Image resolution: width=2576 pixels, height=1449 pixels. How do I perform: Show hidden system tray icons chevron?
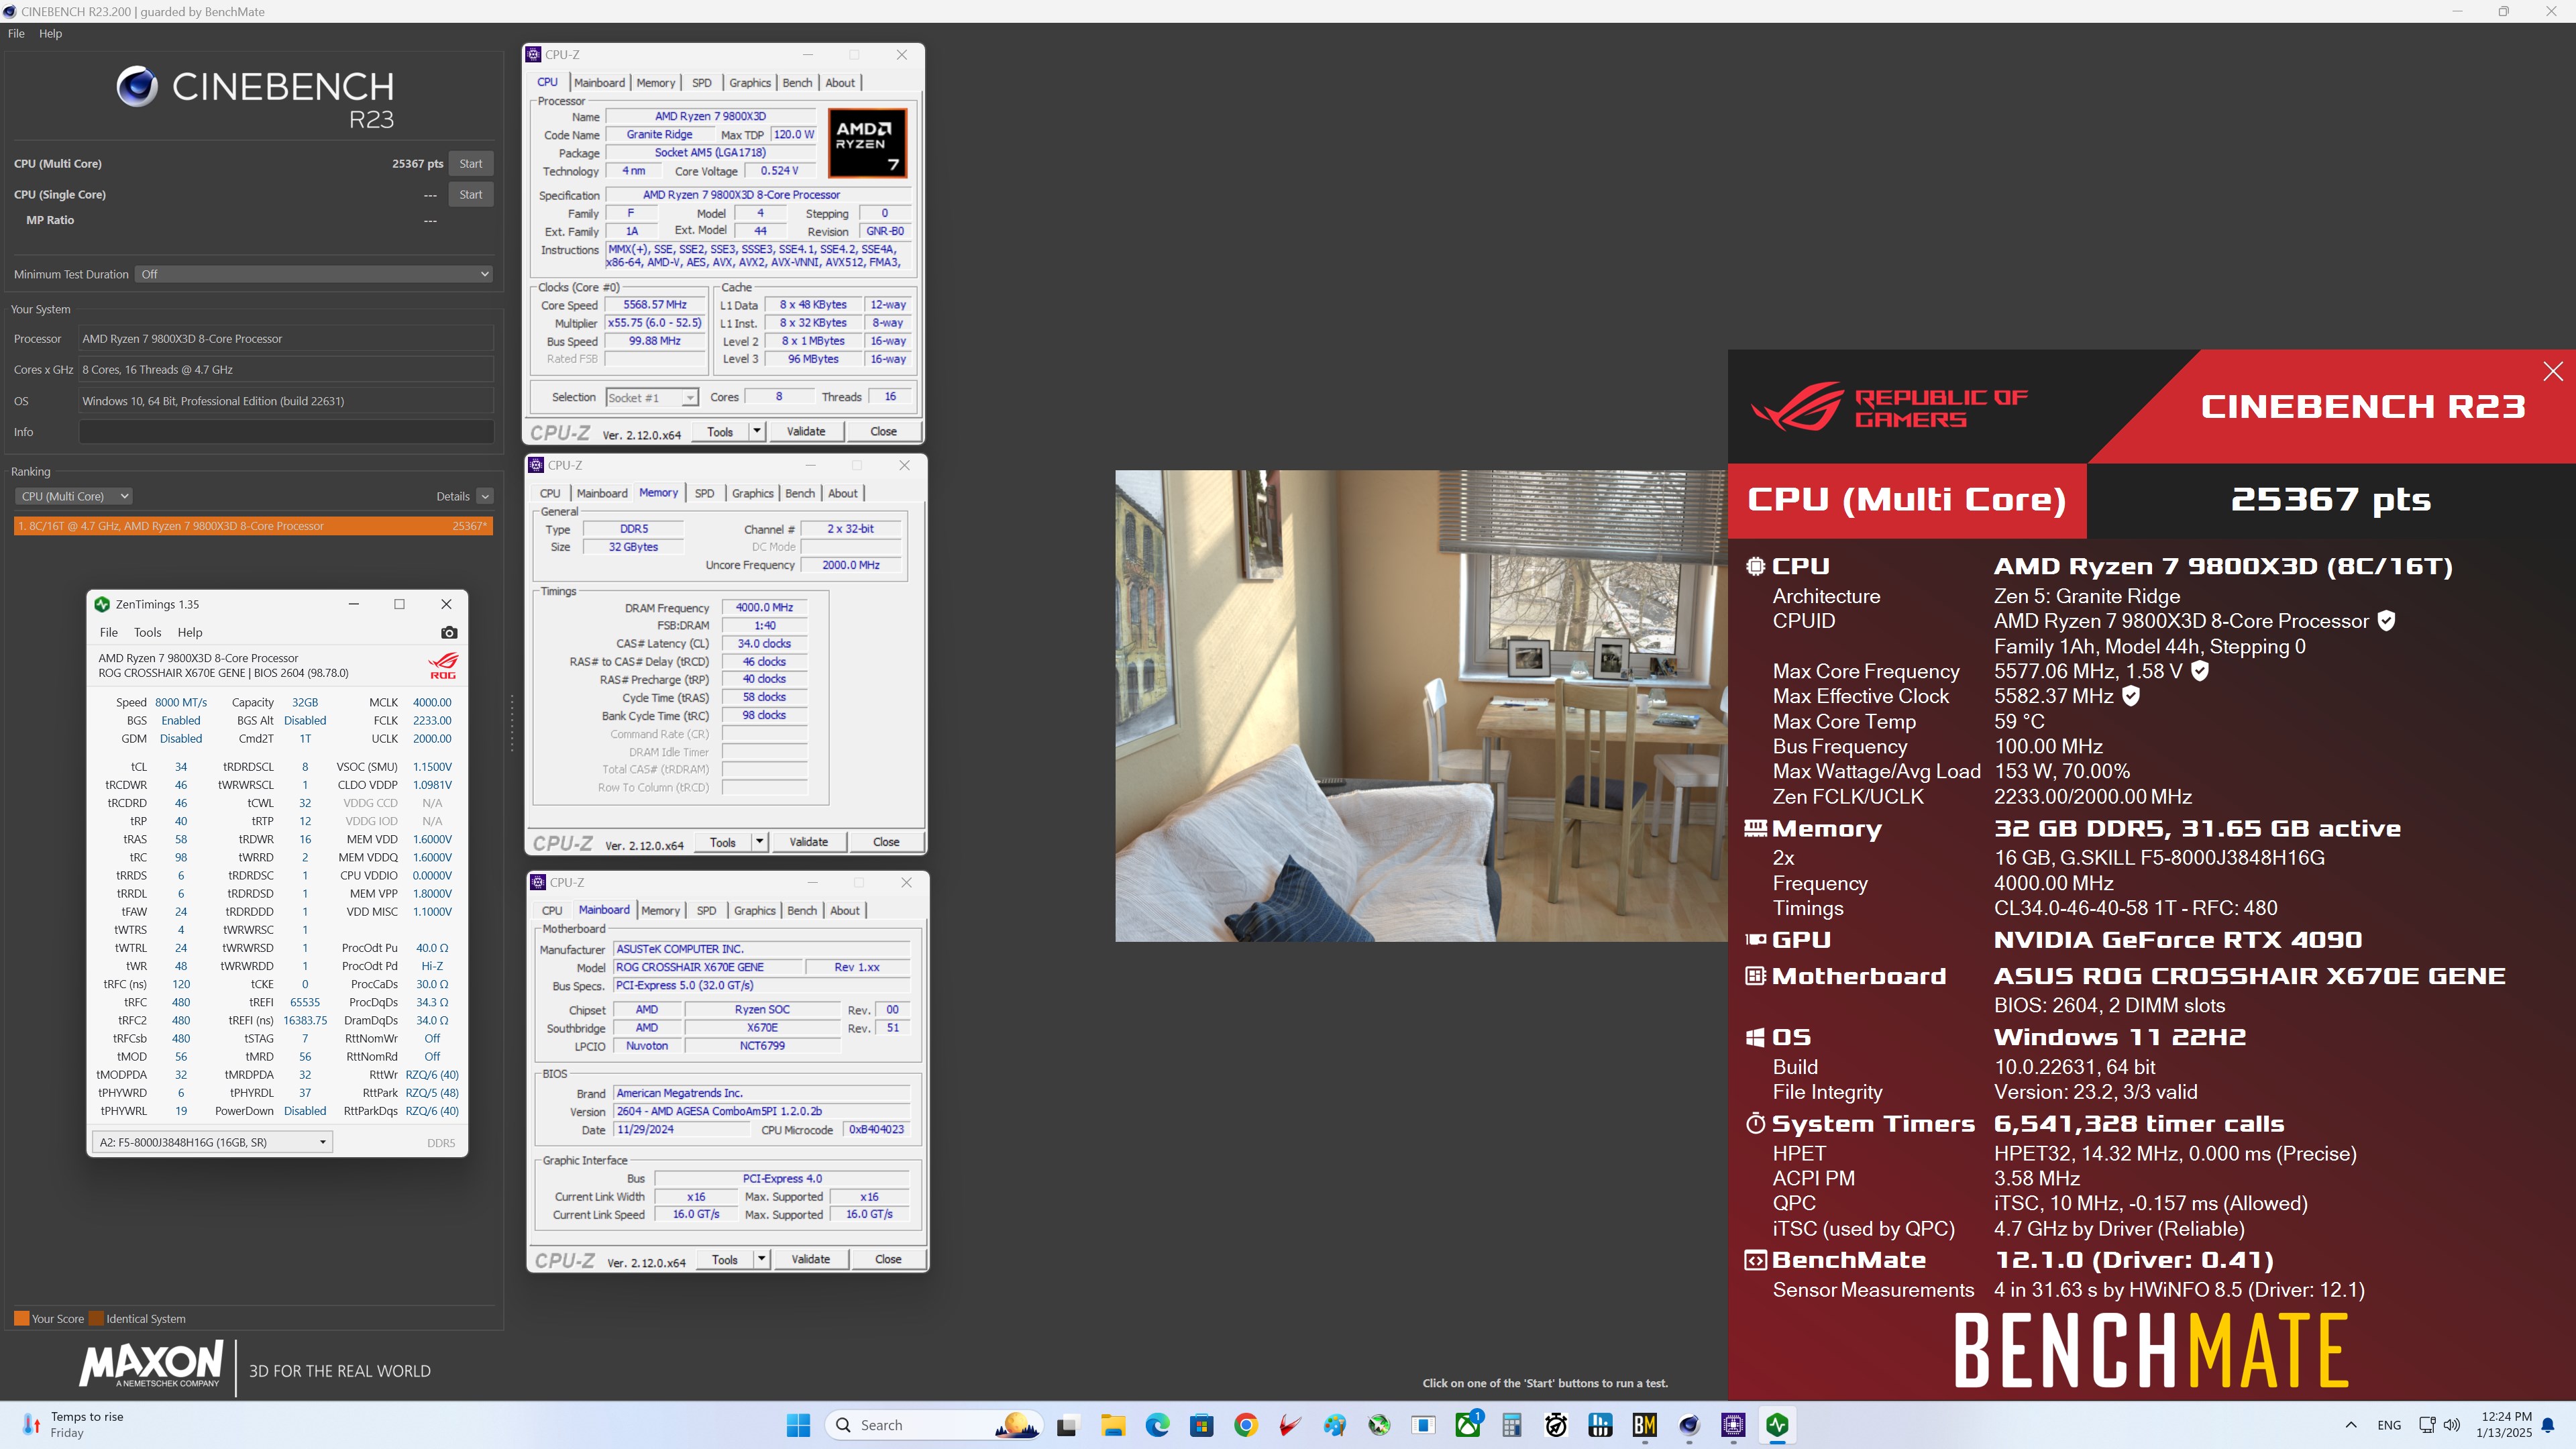(x=2351, y=1425)
